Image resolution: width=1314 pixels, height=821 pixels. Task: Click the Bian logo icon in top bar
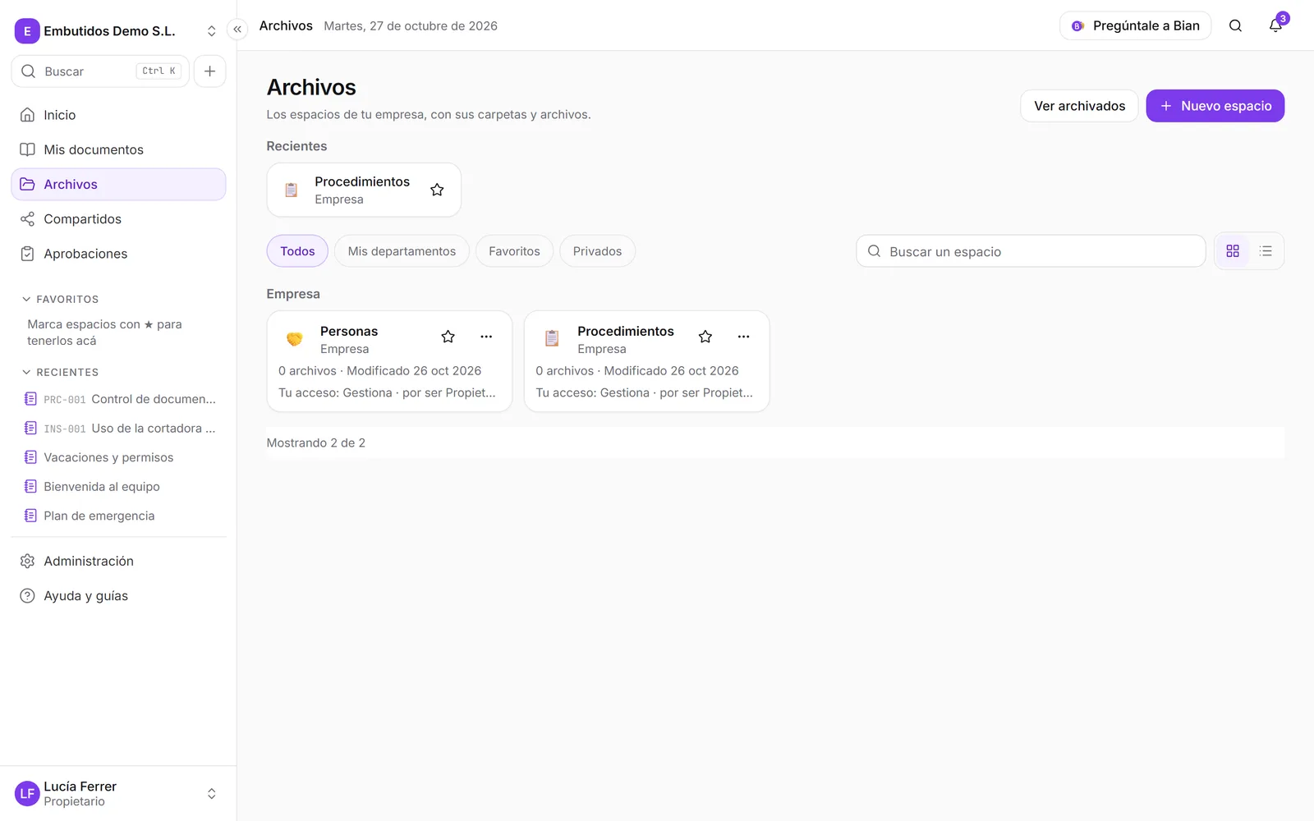point(1077,26)
